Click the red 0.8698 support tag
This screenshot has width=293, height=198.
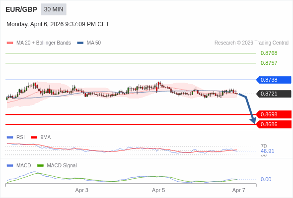(x=274, y=114)
